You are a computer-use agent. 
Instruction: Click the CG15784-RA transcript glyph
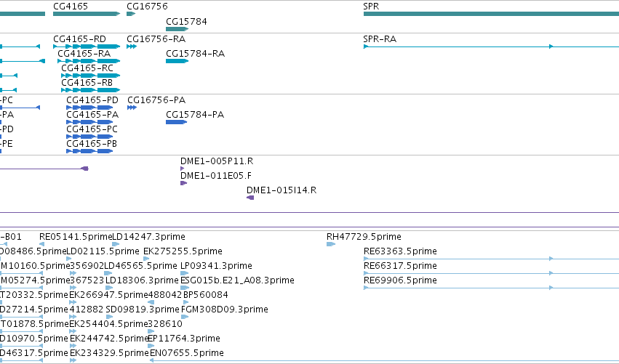coord(177,61)
